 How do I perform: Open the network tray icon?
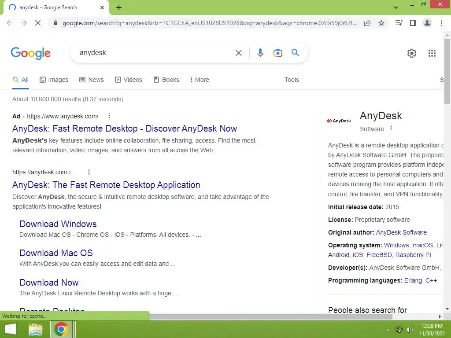click(x=399, y=330)
